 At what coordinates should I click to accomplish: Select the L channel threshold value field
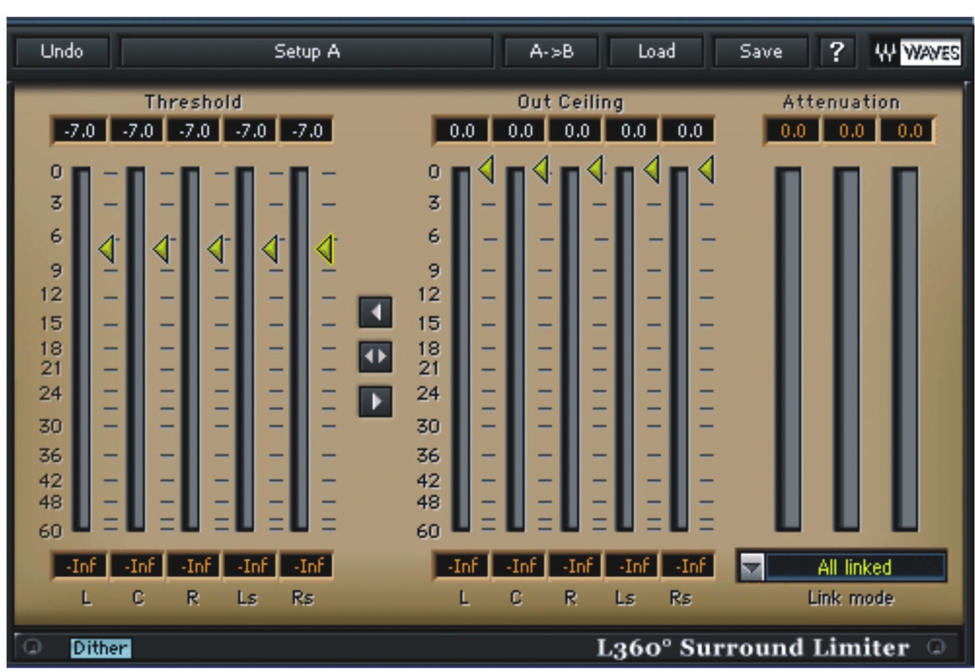point(80,131)
